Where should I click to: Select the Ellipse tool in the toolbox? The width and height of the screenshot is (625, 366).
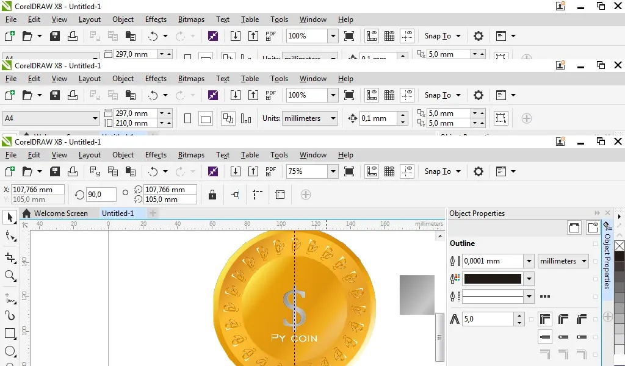tap(10, 351)
